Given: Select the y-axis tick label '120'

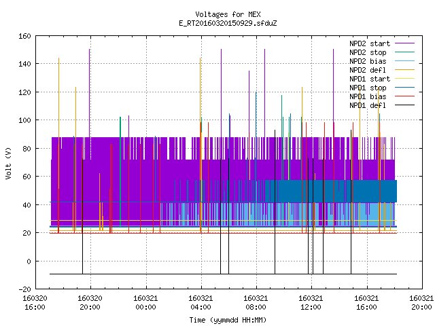Looking at the screenshot, I should [24, 92].
